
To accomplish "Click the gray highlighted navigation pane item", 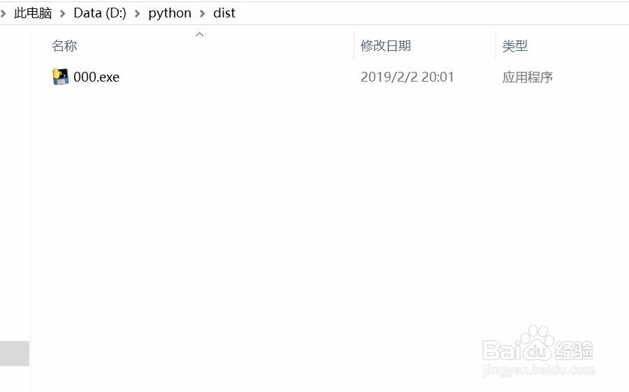I will pos(15,353).
